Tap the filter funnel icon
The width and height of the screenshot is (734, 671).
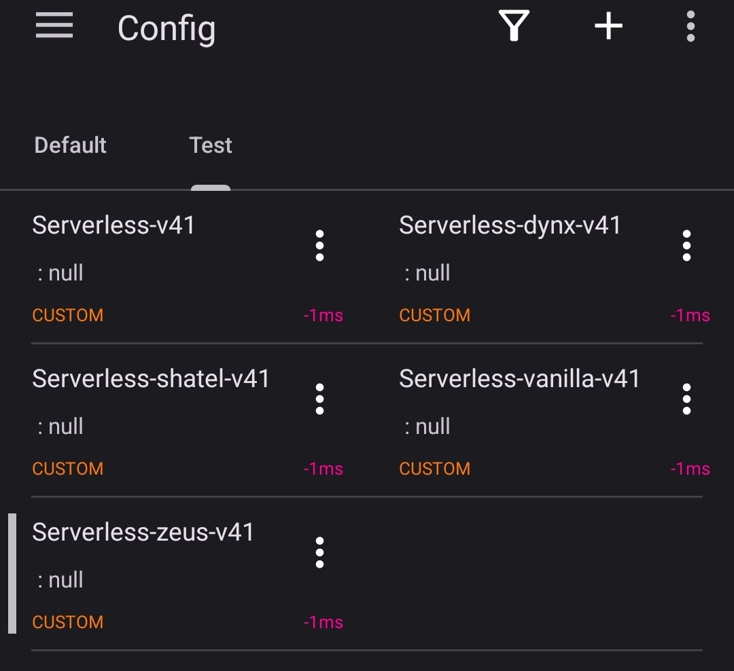click(x=514, y=27)
